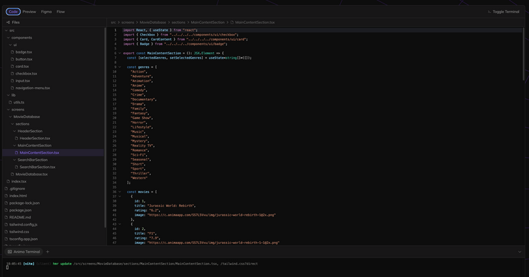The image size is (529, 277).
Task: Open navigation-menu.tsx file
Action: [x=32, y=88]
